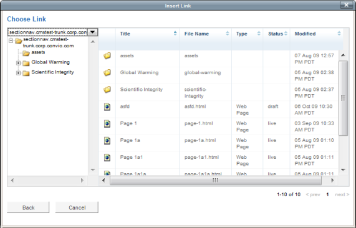Select the sectionnav.cmstest-trunk.corp.convio.com root tree item

pos(49,42)
